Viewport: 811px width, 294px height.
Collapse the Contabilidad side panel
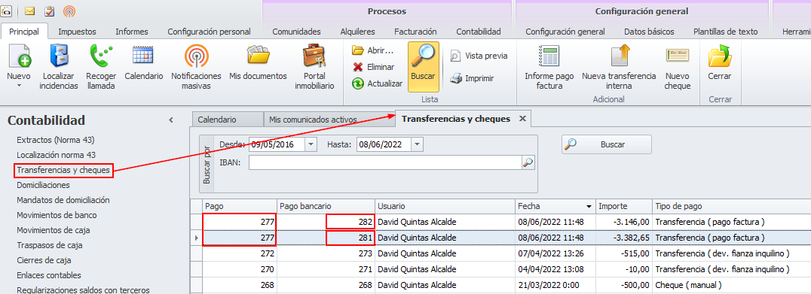pos(170,120)
